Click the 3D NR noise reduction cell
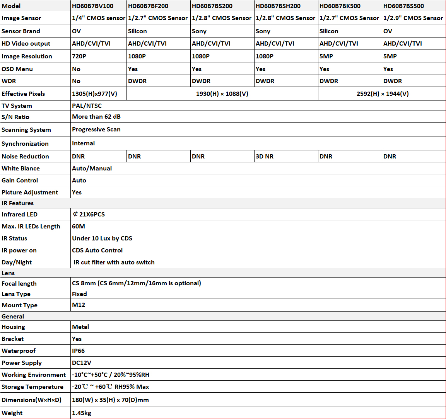This screenshot has width=446, height=419. (x=265, y=156)
